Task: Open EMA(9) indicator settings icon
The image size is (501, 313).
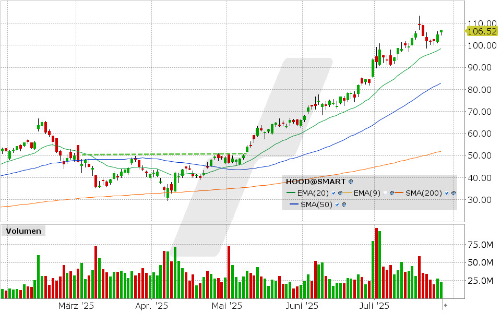Action: [x=392, y=193]
